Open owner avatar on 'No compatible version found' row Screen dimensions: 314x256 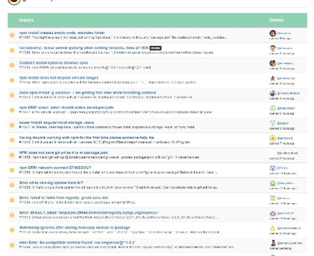tap(273, 243)
